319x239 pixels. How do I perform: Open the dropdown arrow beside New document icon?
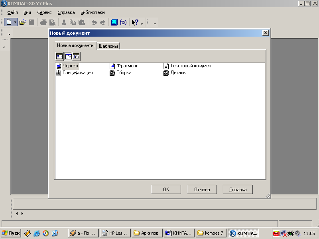[16, 22]
